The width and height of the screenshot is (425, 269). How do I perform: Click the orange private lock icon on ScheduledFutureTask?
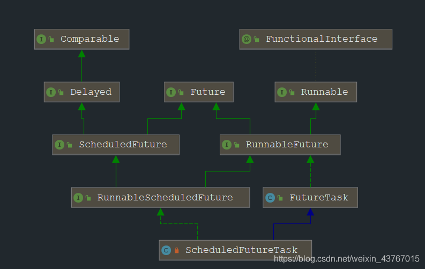pyautogui.click(x=176, y=251)
